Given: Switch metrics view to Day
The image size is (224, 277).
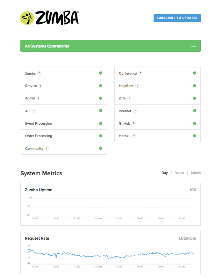Looking at the screenshot, I should 164,173.
